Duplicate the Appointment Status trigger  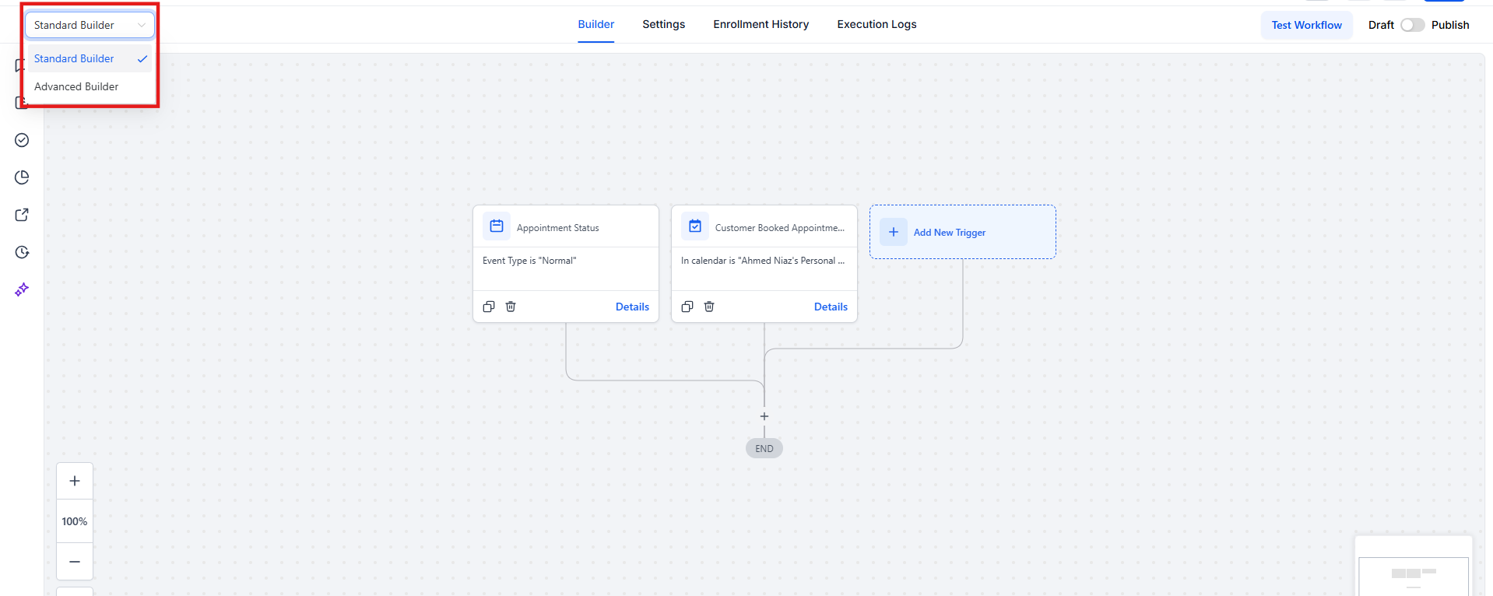[489, 307]
